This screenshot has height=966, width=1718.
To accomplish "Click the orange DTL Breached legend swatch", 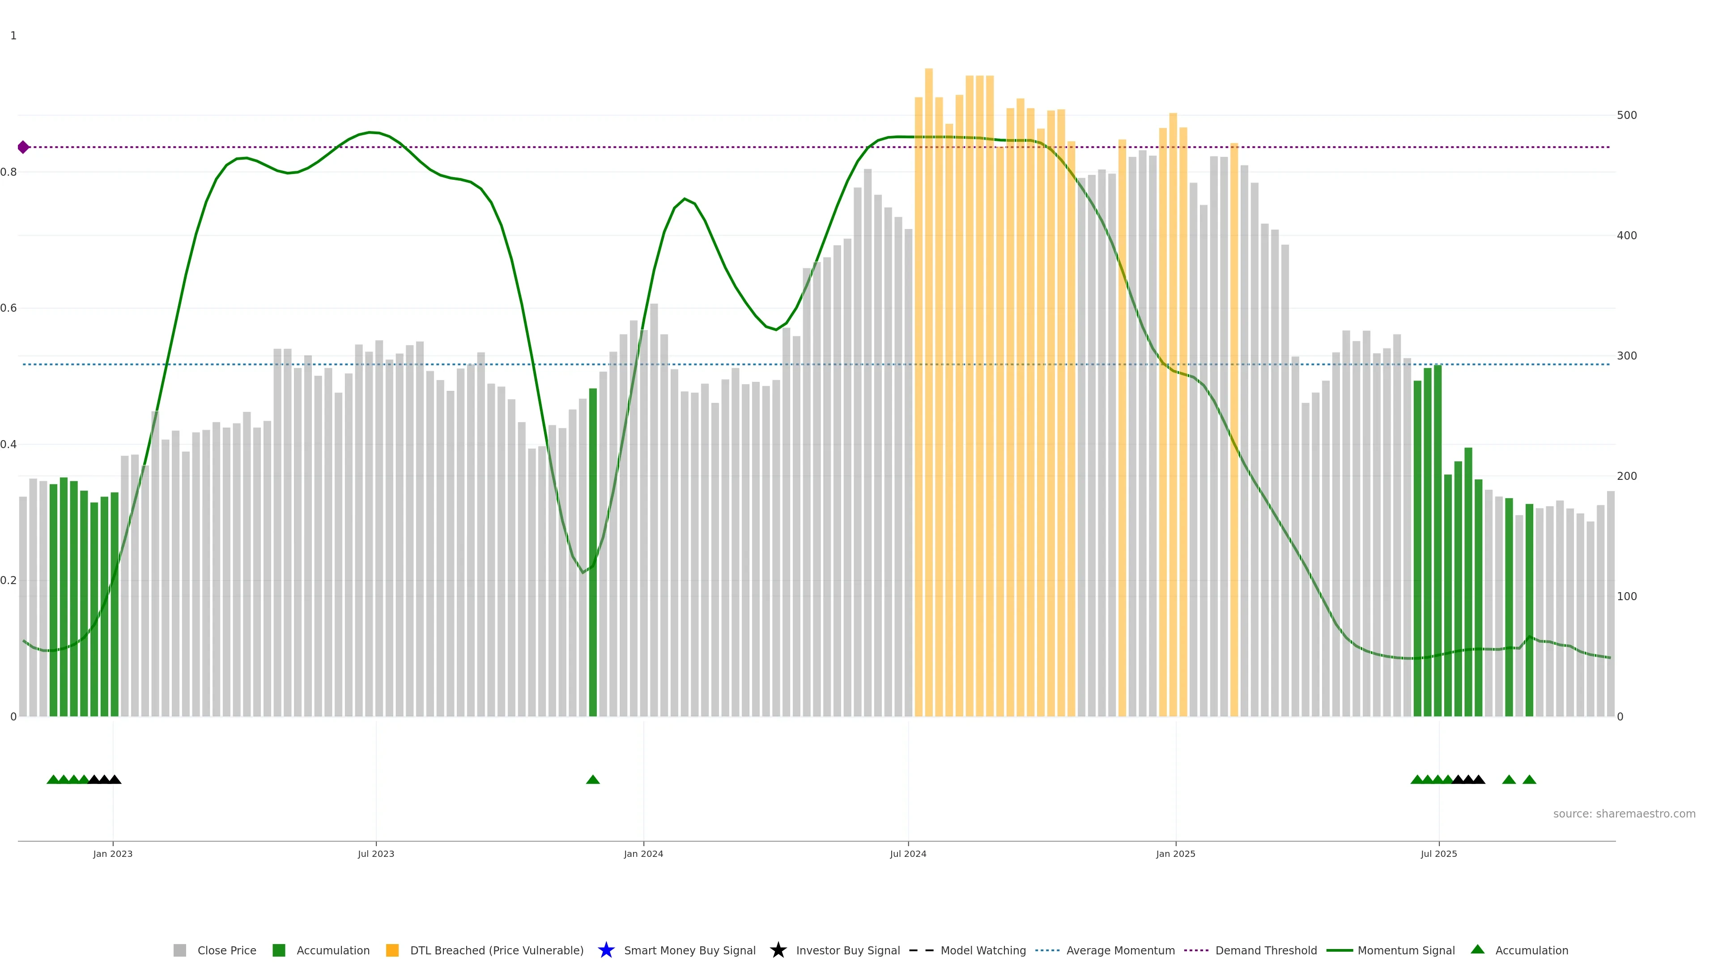I will point(392,950).
